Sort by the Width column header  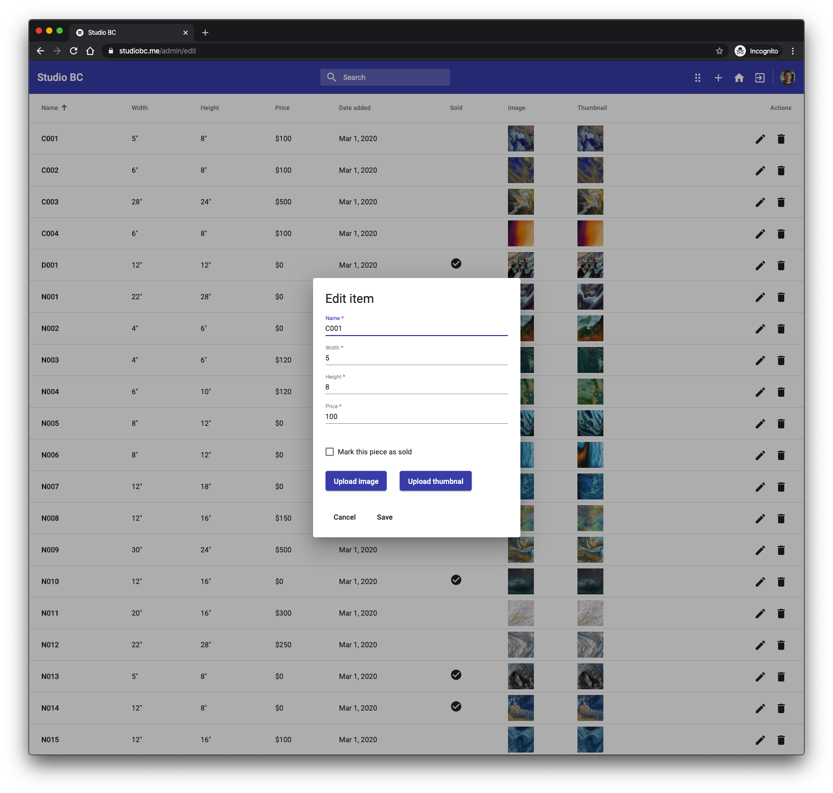pos(139,108)
